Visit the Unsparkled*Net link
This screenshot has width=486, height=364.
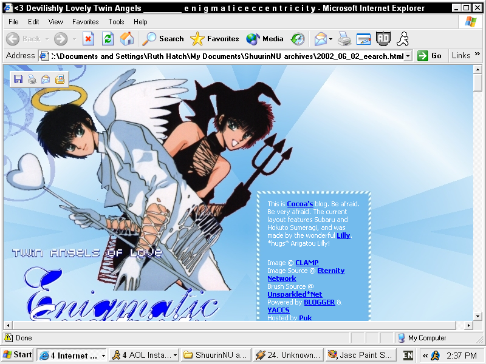(295, 294)
